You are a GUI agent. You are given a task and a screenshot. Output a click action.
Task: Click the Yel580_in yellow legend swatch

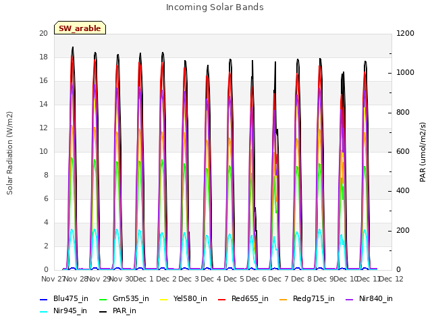pyautogui.click(x=163, y=300)
